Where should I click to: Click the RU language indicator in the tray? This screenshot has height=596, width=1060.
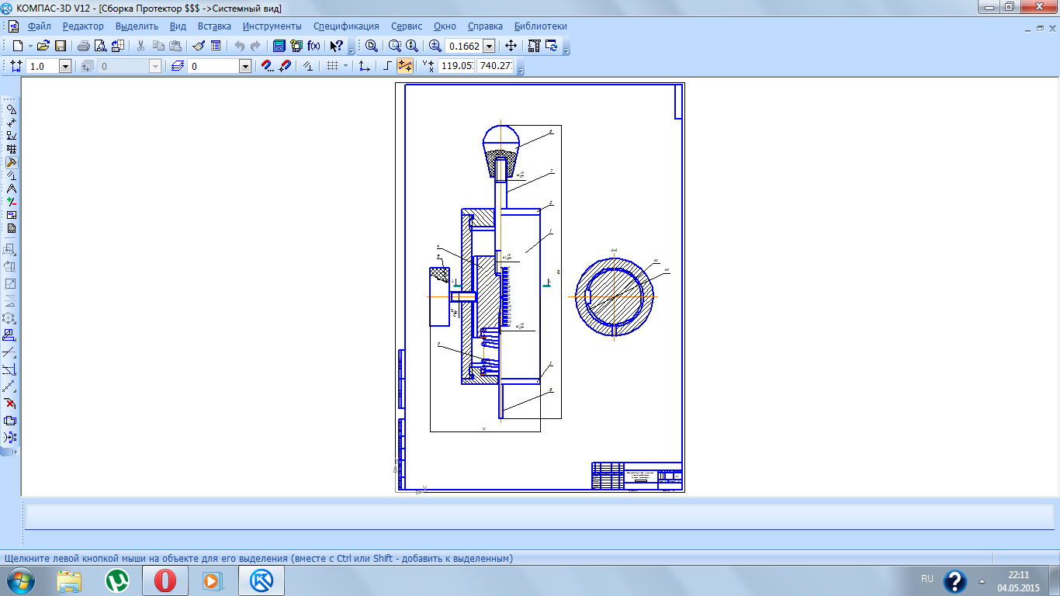pyautogui.click(x=927, y=579)
